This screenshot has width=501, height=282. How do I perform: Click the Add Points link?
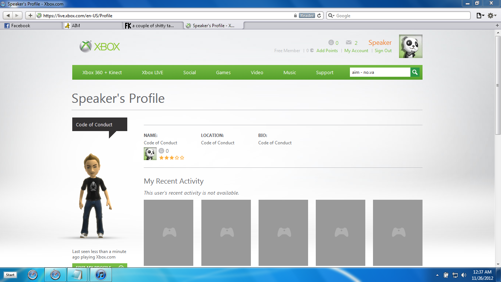327,51
